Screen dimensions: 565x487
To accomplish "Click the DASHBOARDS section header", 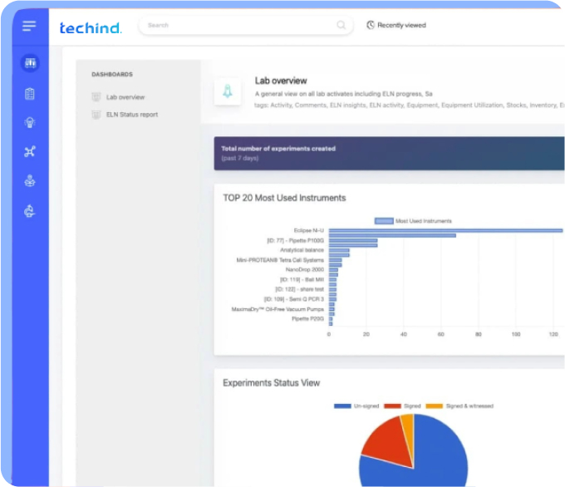I will [112, 74].
